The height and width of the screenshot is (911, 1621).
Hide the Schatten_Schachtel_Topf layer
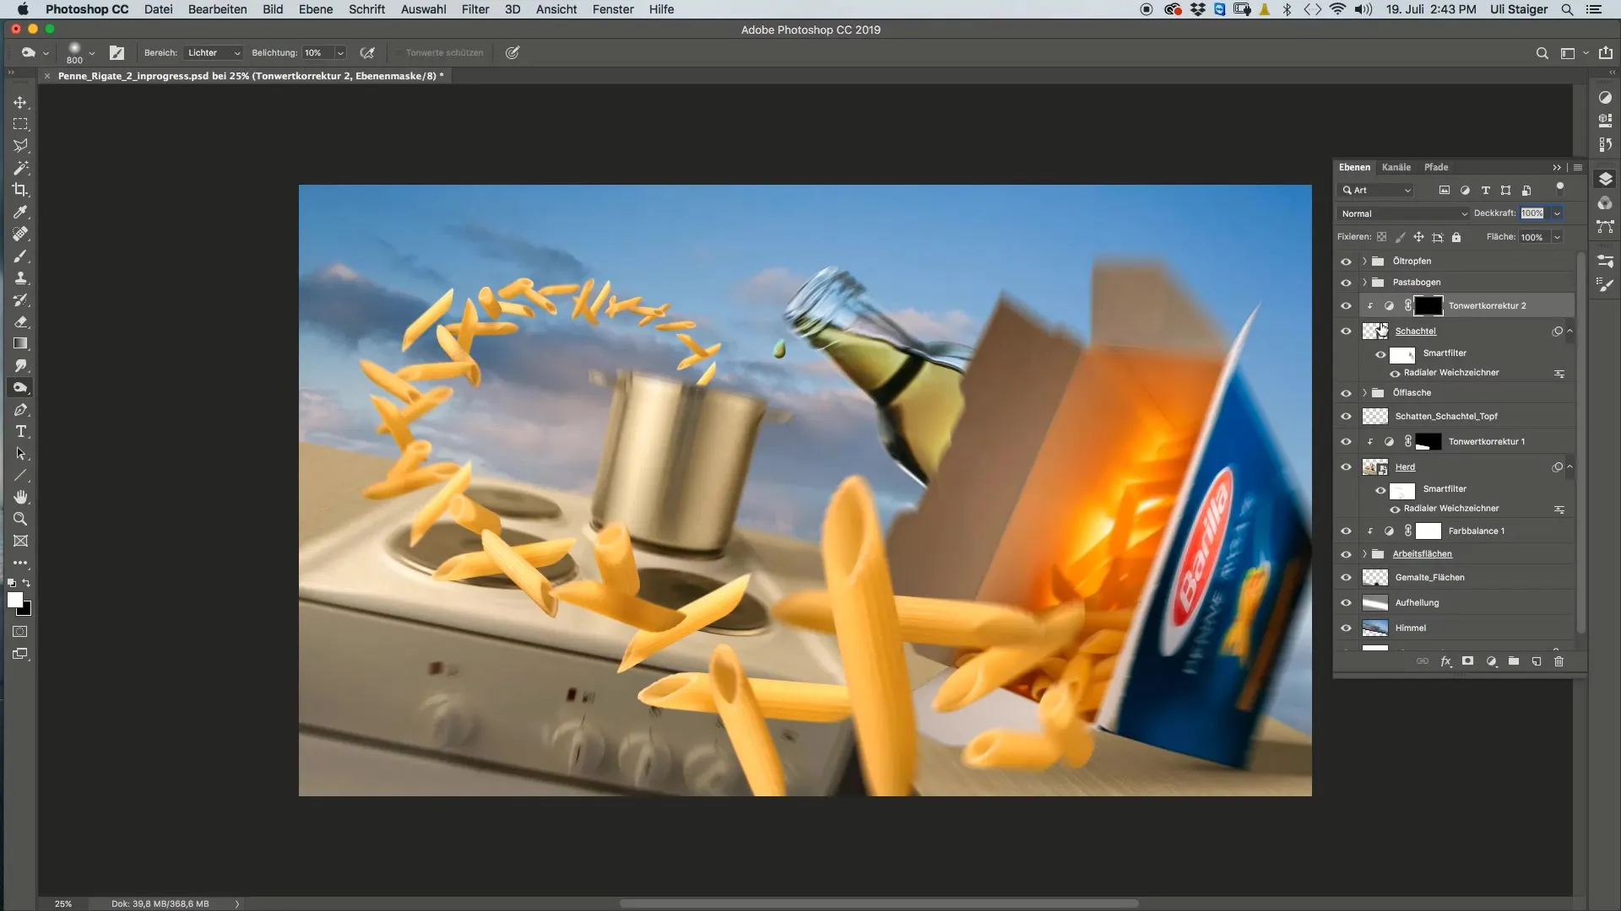tap(1346, 417)
